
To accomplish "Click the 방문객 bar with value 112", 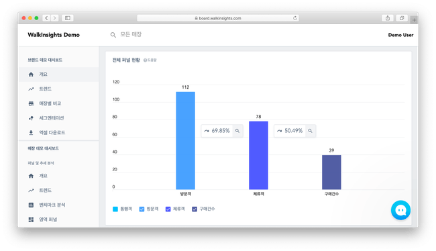I will click(185, 140).
